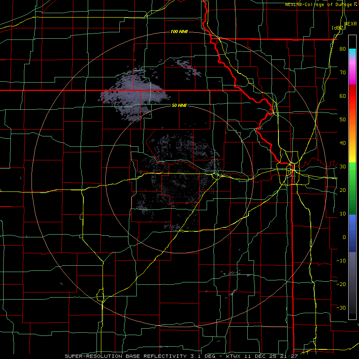
Task: Click the 70 value on the dBZ scale
Action: (343, 72)
